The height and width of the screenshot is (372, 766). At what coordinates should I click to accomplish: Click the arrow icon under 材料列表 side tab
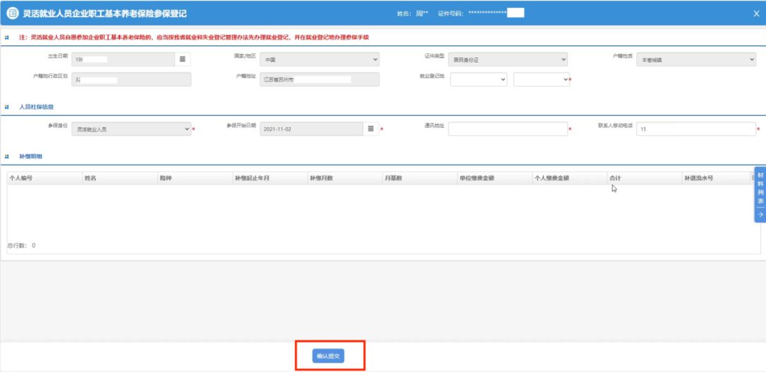pyautogui.click(x=760, y=214)
